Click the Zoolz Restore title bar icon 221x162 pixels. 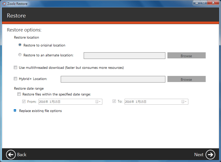point(4,4)
